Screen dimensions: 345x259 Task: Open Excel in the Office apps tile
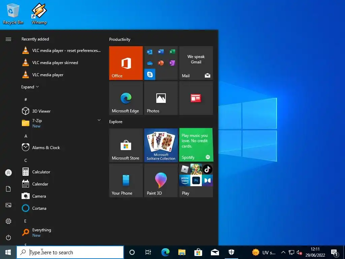tap(172, 52)
